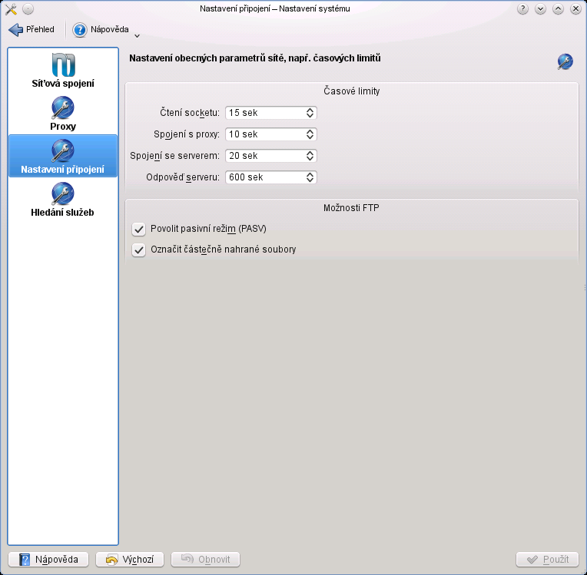This screenshot has height=575, width=587.
Task: Click the Spojení s proxy 10 sek field
Action: [x=271, y=134]
